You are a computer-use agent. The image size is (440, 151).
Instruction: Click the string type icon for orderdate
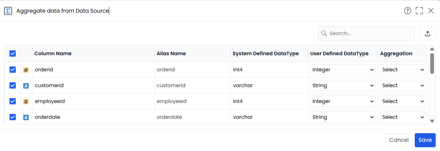tap(26, 117)
